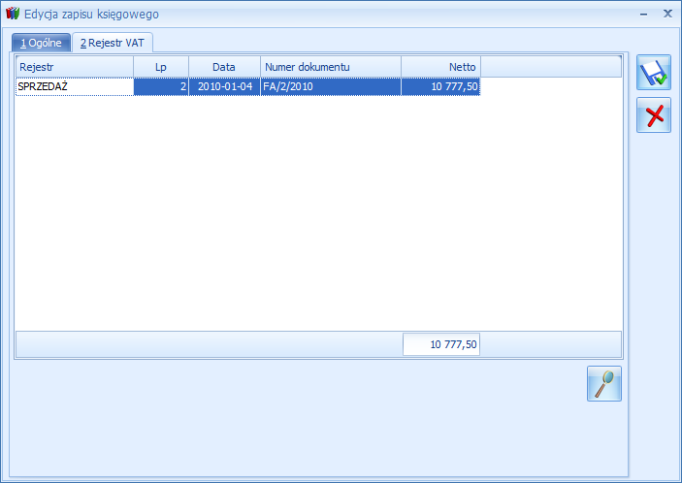This screenshot has width=682, height=483.
Task: Close the Edycja zapisu księgowego window
Action: (667, 14)
